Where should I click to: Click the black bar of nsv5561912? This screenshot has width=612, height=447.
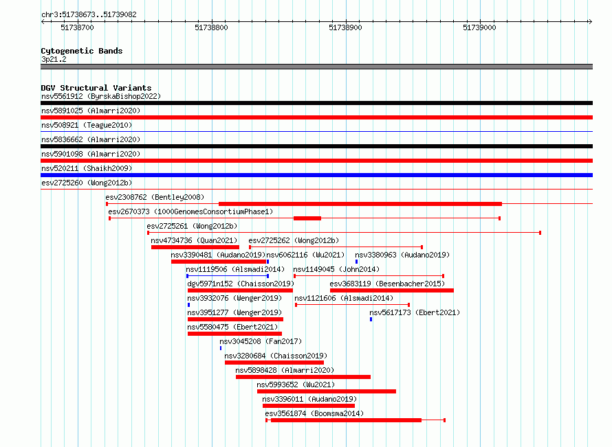click(316, 103)
